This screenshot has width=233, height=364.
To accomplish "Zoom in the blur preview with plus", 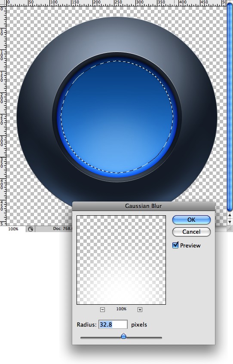I will pos(140,309).
